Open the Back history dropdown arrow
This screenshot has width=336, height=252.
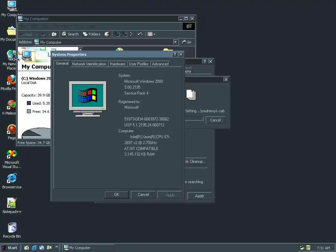(37, 34)
